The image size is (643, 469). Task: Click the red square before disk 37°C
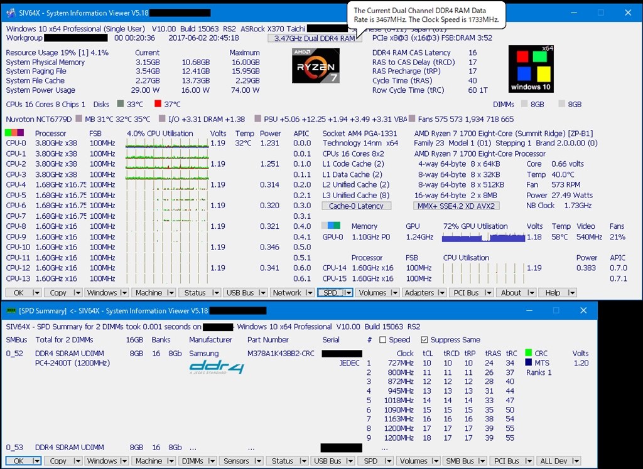[158, 103]
